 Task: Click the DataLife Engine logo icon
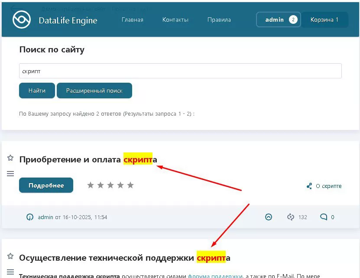(x=21, y=19)
